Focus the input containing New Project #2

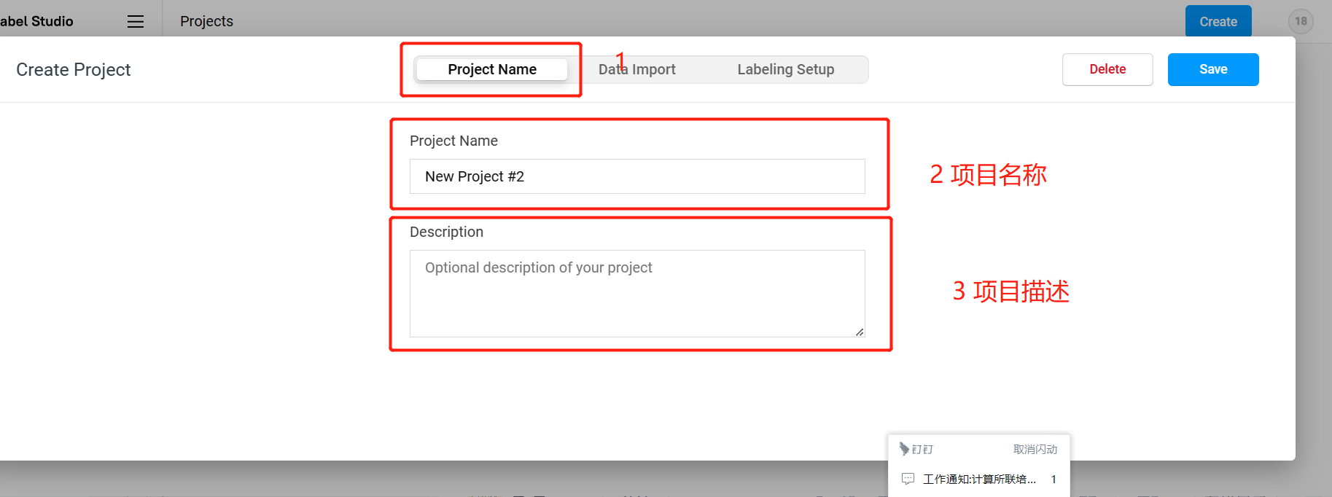(636, 176)
